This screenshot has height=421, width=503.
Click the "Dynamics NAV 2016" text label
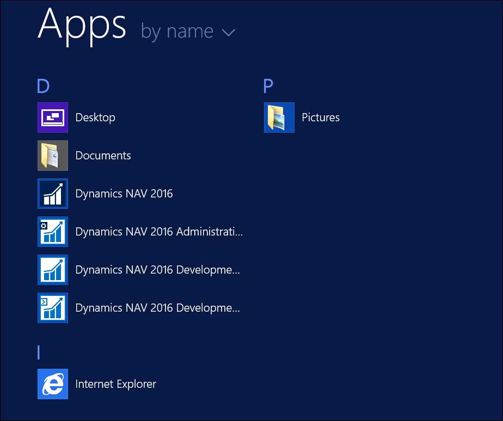(x=124, y=193)
